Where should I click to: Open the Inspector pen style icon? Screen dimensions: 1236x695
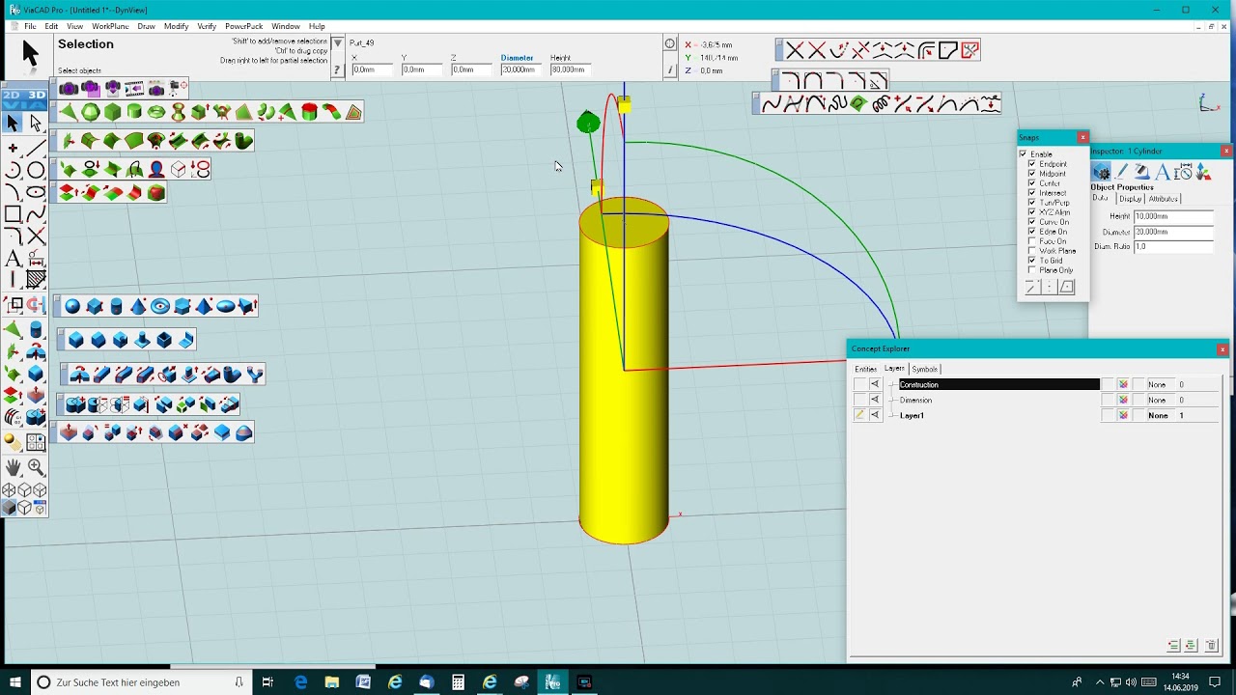(x=1122, y=172)
